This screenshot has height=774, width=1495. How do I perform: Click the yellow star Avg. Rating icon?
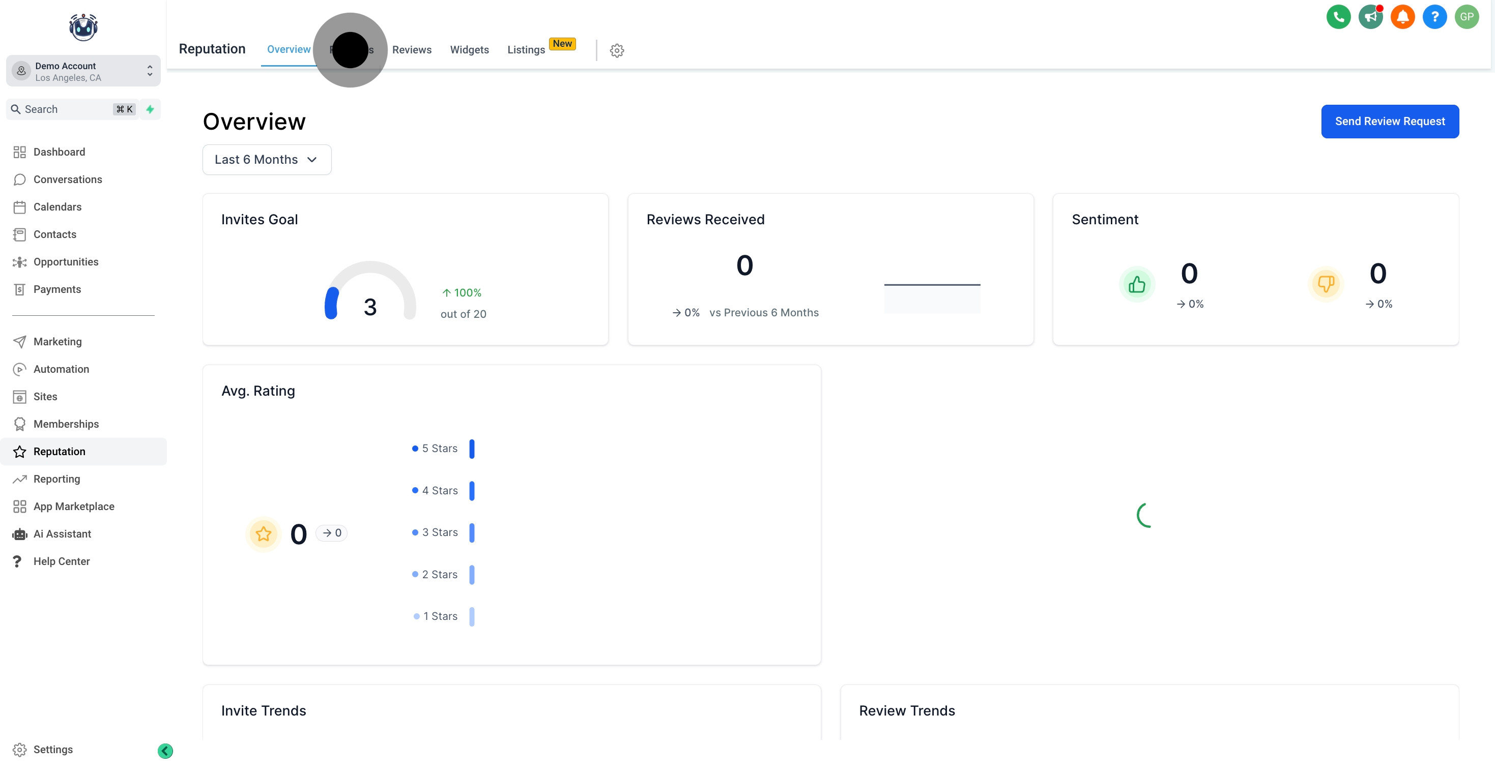pyautogui.click(x=264, y=533)
